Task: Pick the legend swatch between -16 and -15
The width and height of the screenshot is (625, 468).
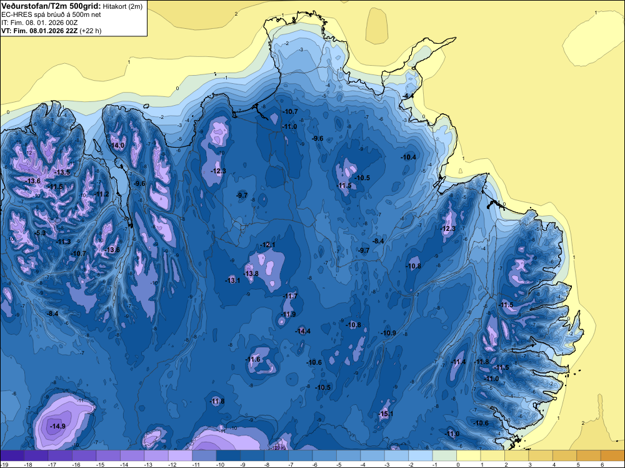Action: 84,455
